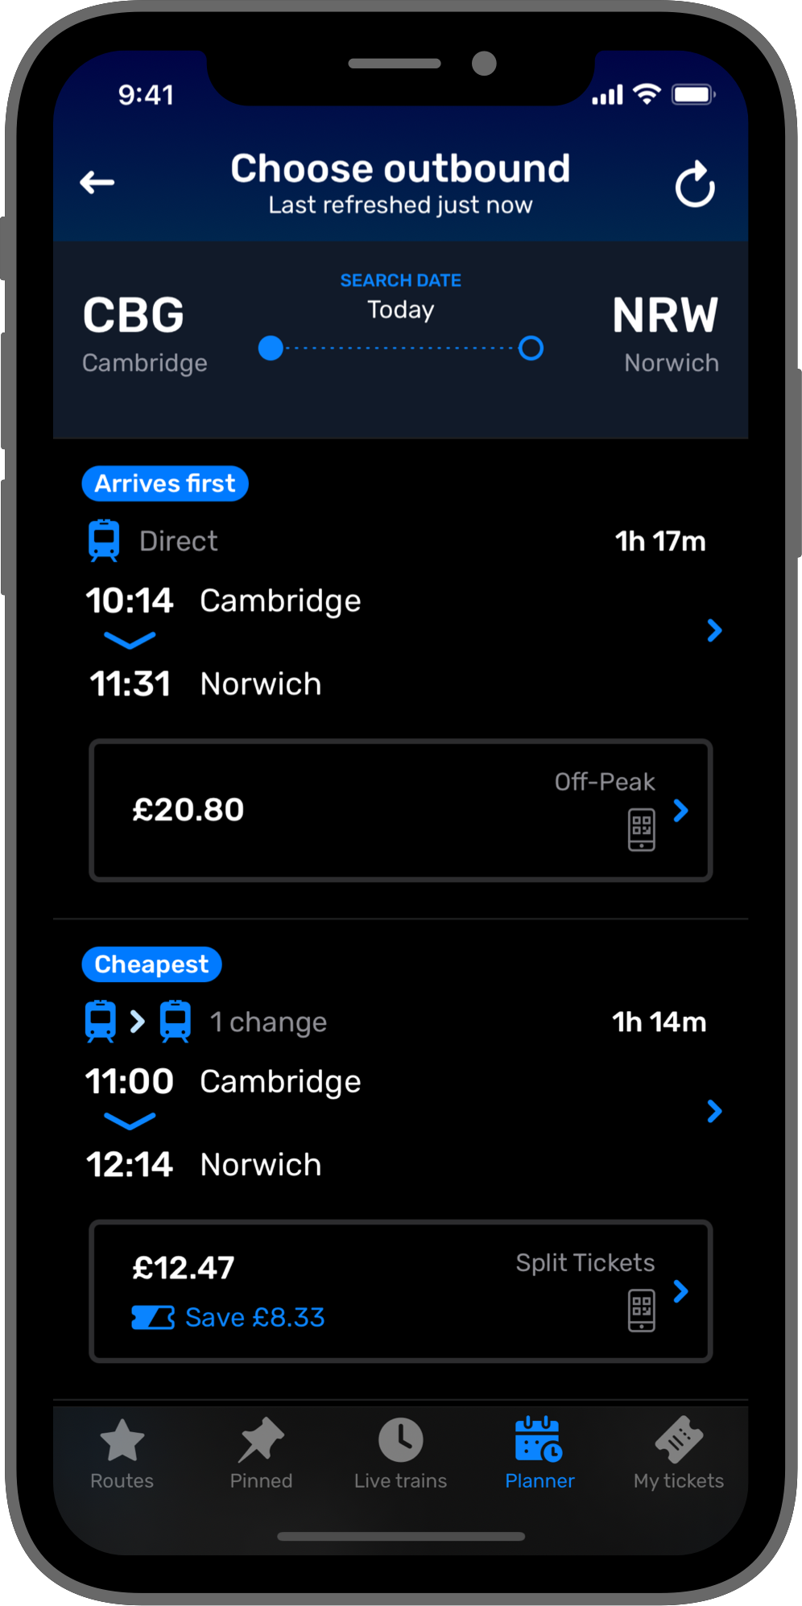Tap the mobile ticket icon on Off-Peak fare

tap(641, 830)
